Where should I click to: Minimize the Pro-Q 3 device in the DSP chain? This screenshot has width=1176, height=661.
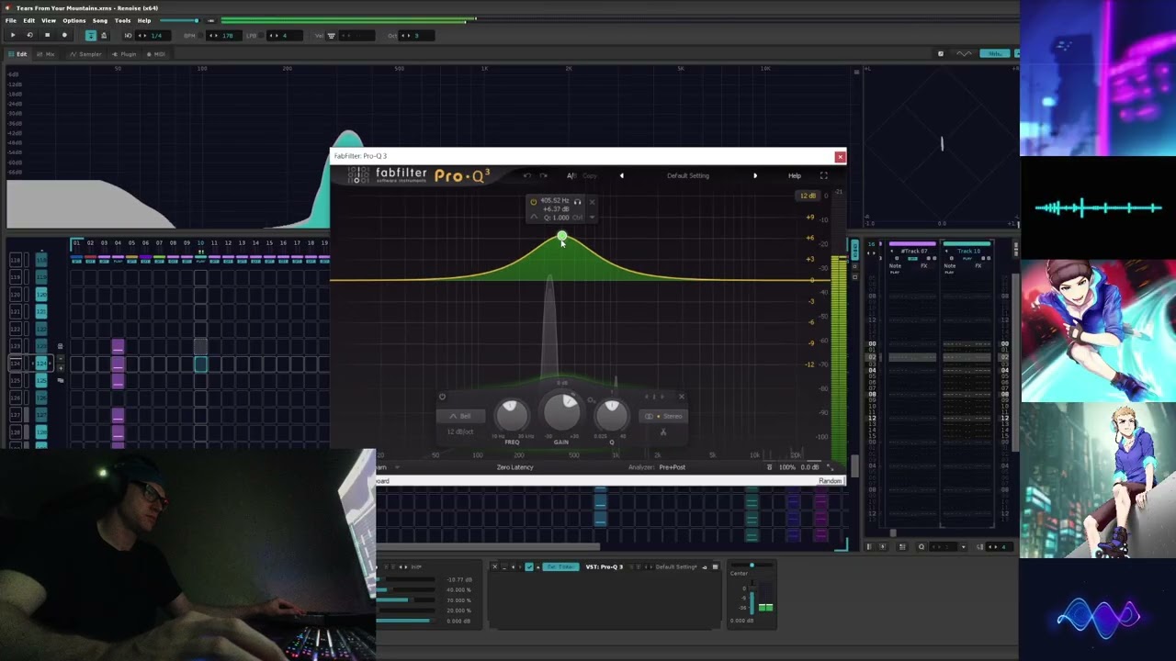pyautogui.click(x=503, y=566)
